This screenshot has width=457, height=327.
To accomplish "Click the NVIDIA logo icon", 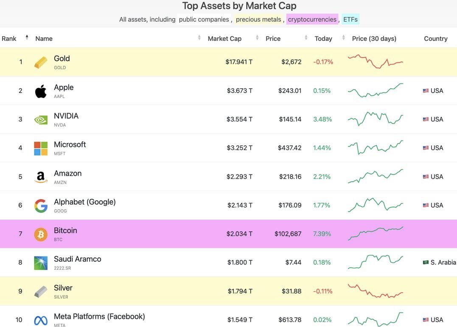I will (41, 120).
